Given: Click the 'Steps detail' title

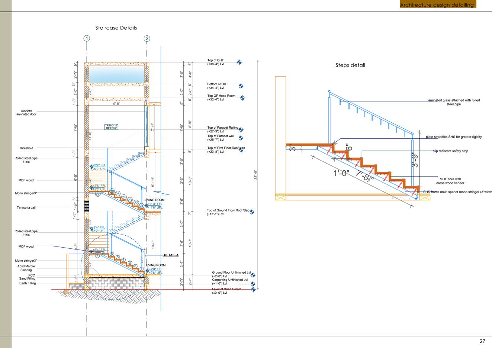Looking at the screenshot, I should click(x=350, y=65).
